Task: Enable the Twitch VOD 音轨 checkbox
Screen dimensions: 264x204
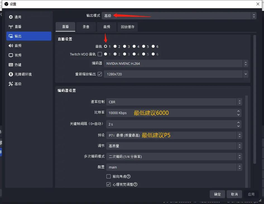Action: [100, 54]
